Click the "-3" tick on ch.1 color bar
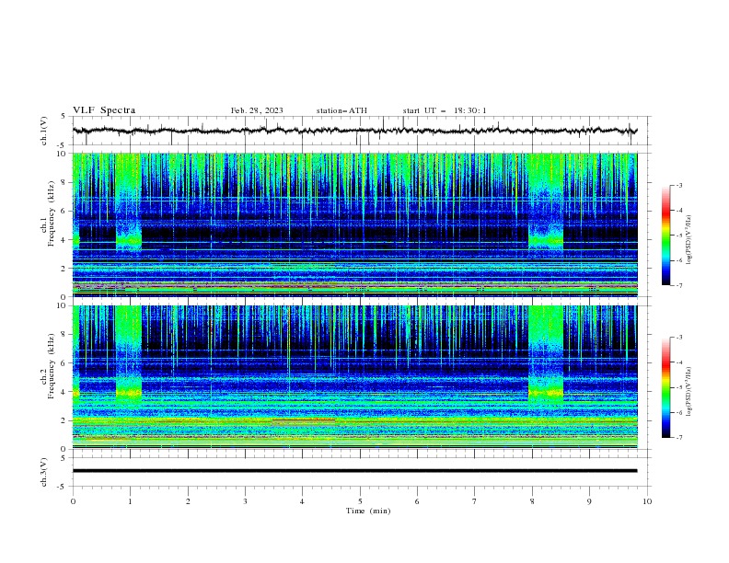Viewport: 729px width, 563px height. [678, 185]
